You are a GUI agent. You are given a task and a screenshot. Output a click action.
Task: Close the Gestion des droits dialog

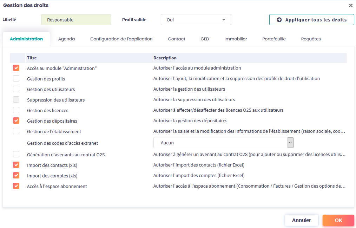[x=351, y=6]
